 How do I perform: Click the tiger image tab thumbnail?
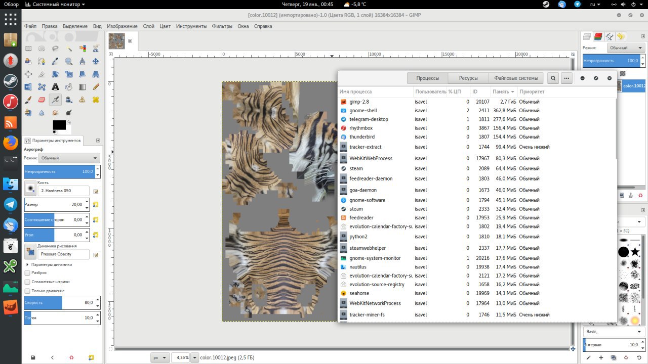click(117, 41)
